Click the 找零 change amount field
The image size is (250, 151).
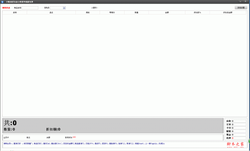(239, 138)
